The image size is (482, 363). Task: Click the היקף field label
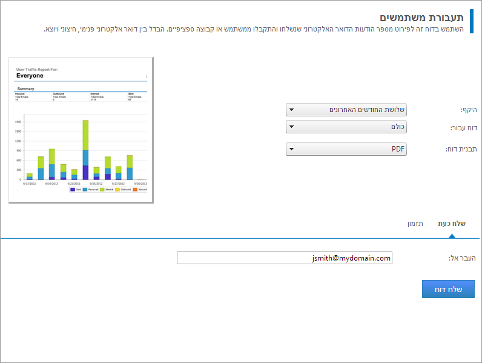click(469, 110)
